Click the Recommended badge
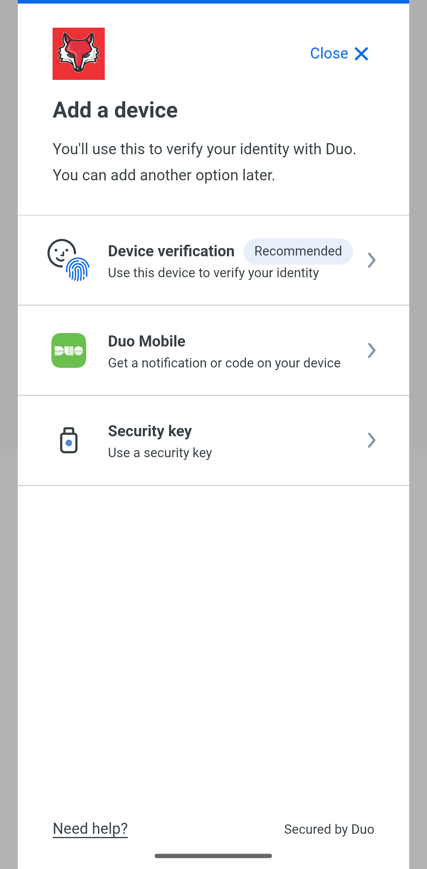The width and height of the screenshot is (427, 869). click(x=298, y=251)
